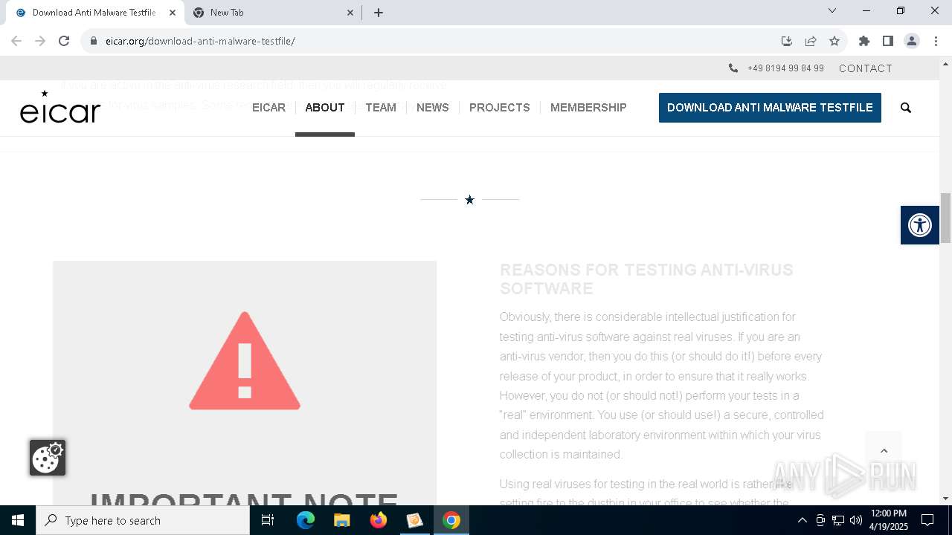Open Task View on the taskbar
Viewport: 952px width, 535px height.
point(268,520)
